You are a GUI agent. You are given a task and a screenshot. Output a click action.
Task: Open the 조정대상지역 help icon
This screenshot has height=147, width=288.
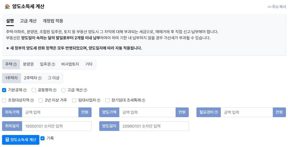click(x=32, y=100)
